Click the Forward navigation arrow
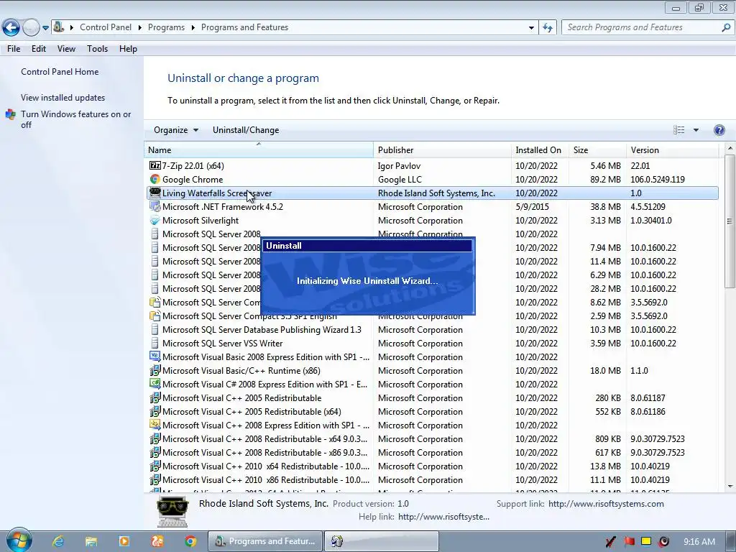This screenshot has width=736, height=552. (x=31, y=28)
